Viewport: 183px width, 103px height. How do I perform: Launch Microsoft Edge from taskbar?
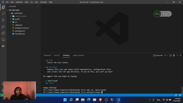click(x=89, y=100)
